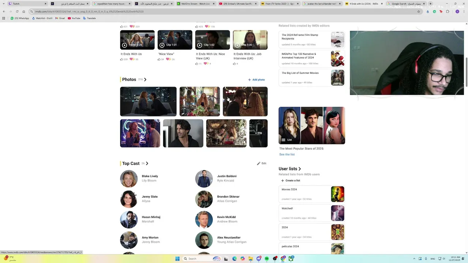
Task: Open the +210 more photos tile
Action: 258,133
